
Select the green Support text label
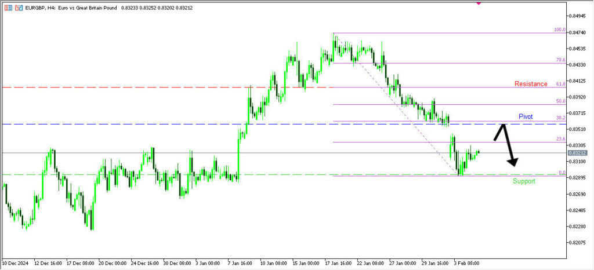pos(524,181)
